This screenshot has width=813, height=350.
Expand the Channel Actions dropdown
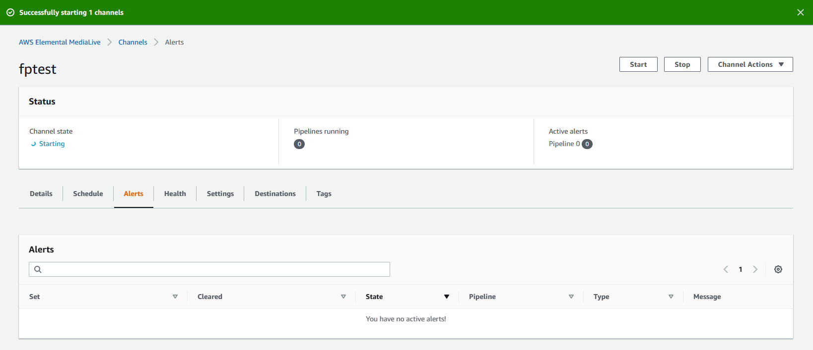pos(750,64)
